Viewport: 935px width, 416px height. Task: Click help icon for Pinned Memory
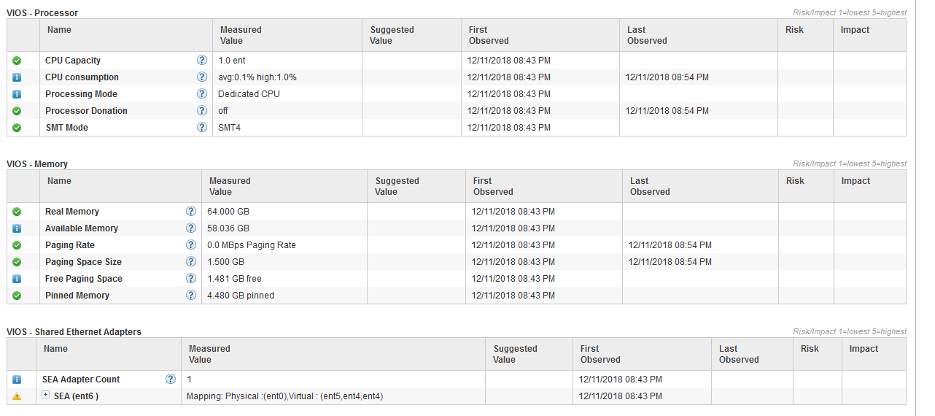(x=191, y=296)
